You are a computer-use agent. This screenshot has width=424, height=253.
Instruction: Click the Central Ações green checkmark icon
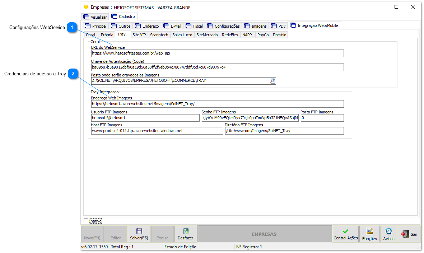tap(345, 231)
